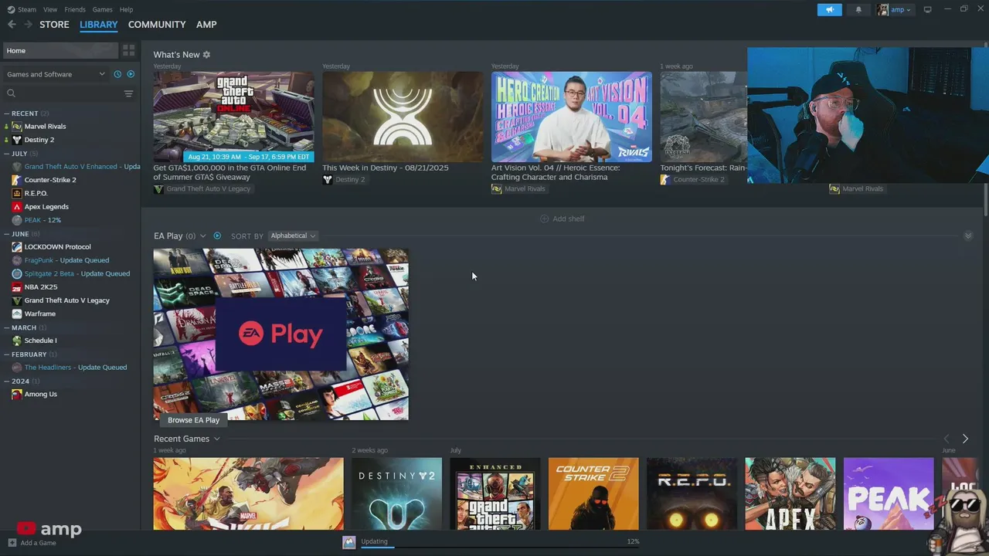The height and width of the screenshot is (556, 989).
Task: Open the Games and Software dropdown
Action: [56, 74]
